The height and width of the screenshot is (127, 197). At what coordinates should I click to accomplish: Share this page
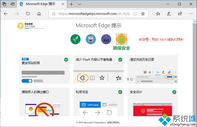coord(180,13)
